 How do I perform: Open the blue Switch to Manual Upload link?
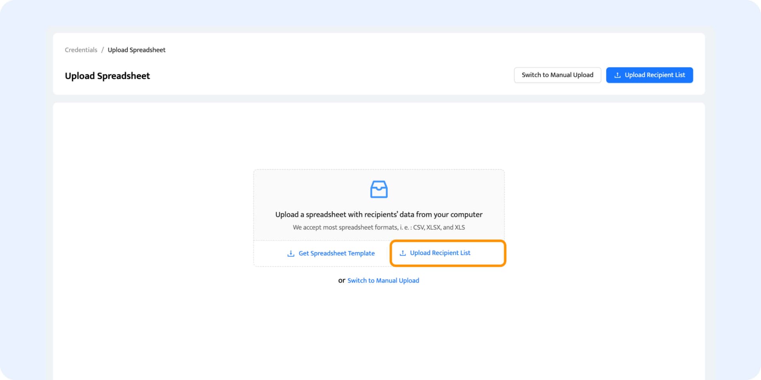383,281
